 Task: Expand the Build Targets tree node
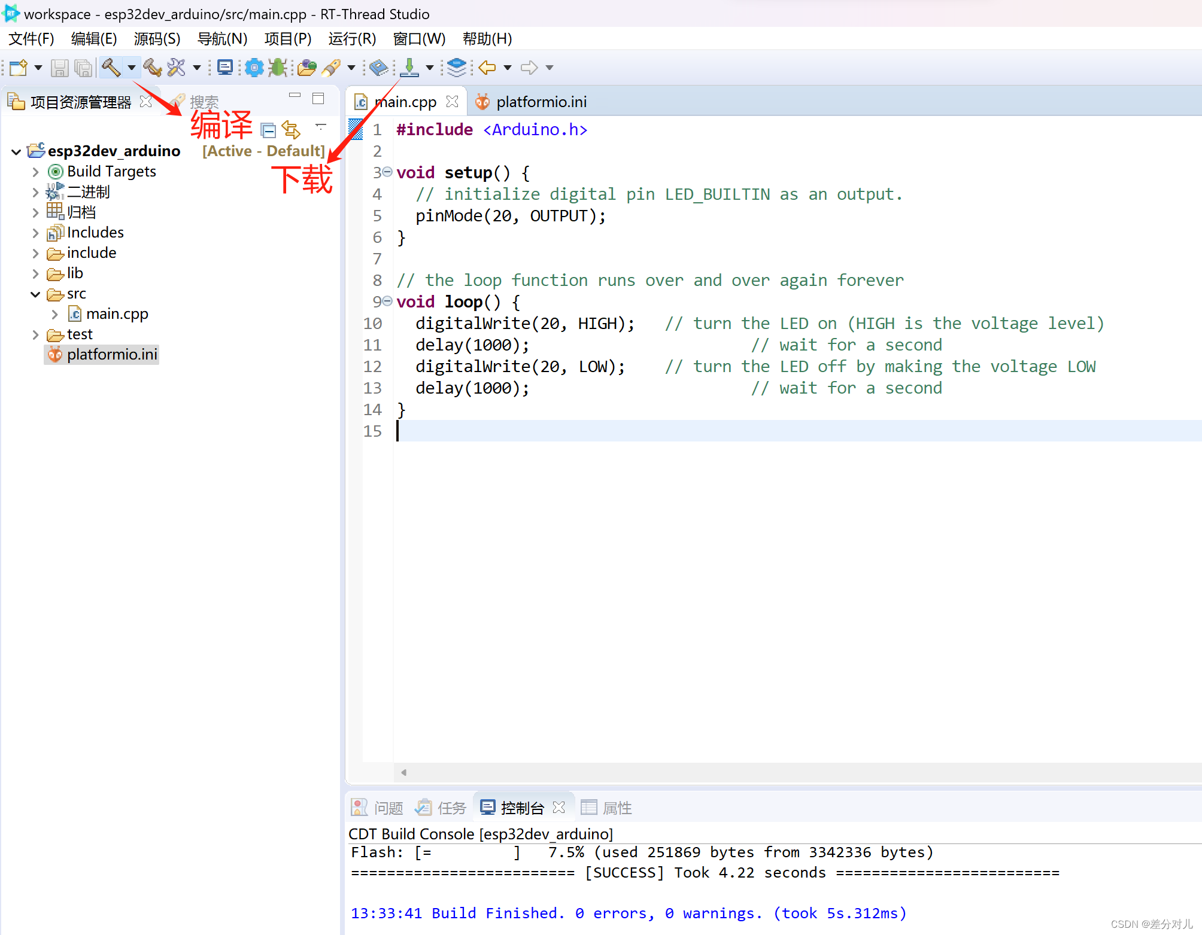[x=35, y=172]
